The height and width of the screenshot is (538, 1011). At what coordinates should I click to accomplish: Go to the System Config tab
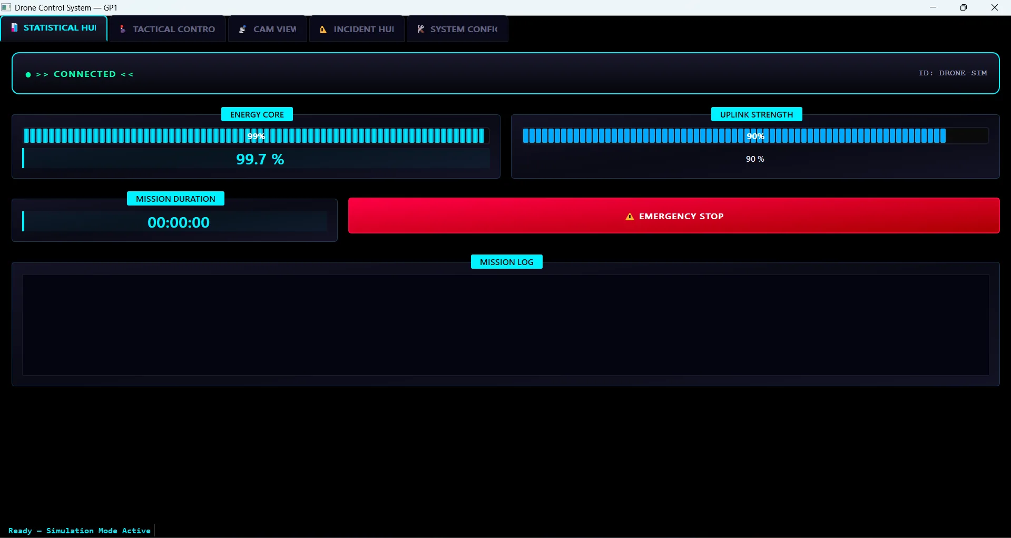(457, 29)
